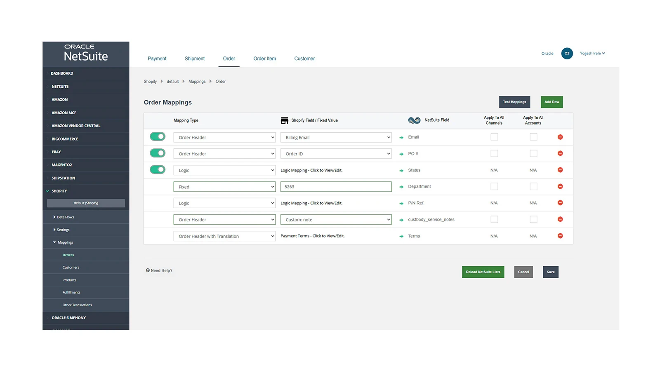Screen dimensions: 660x371
Task: Click the green arrow beside Email
Action: pyautogui.click(x=401, y=137)
